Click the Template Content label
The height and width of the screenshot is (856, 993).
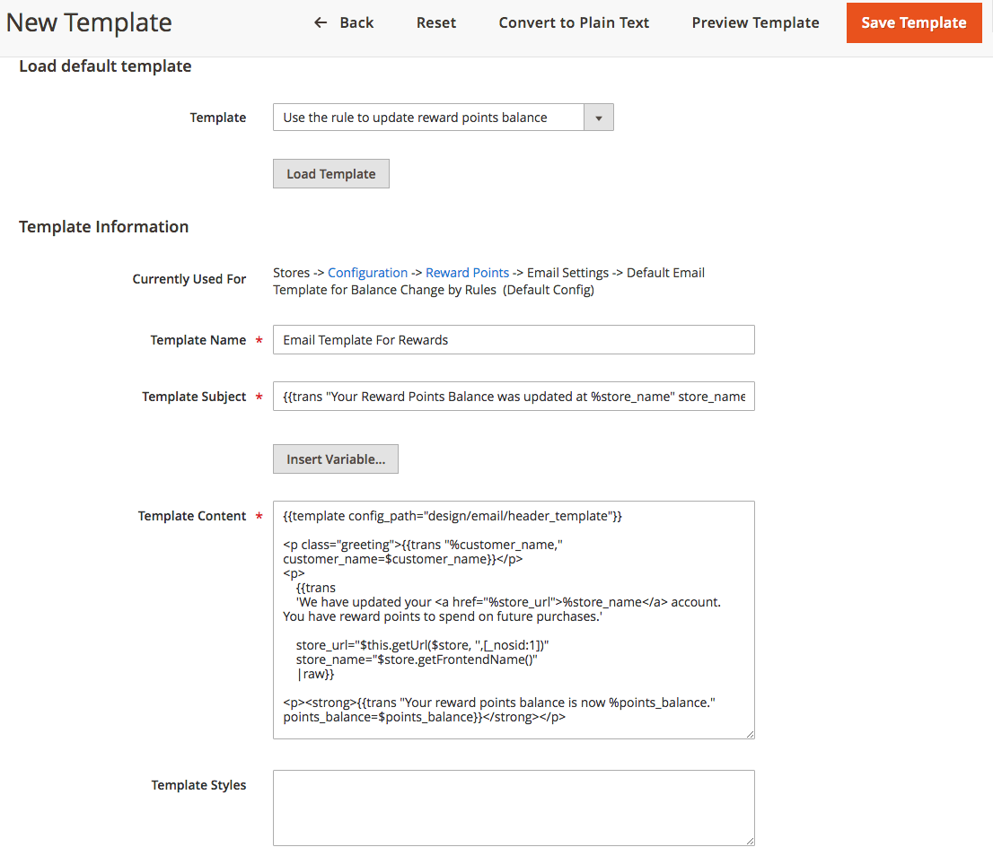192,516
